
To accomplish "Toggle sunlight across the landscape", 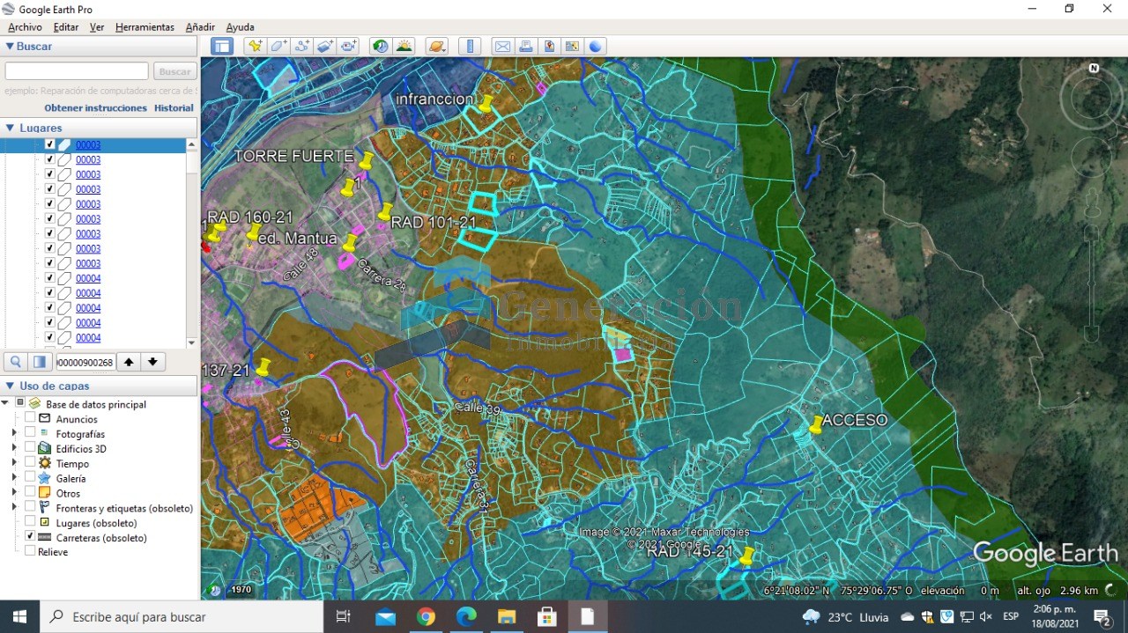I will pos(404,47).
